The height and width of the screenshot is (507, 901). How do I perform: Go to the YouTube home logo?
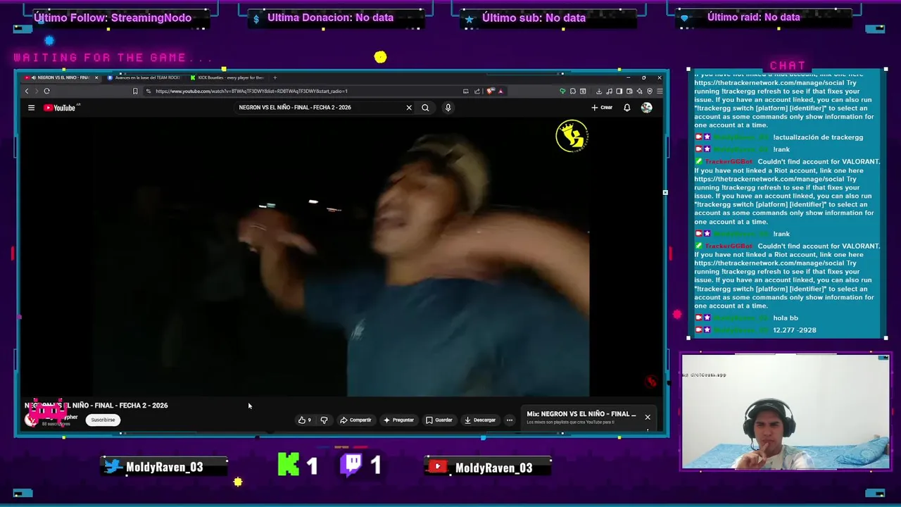coord(59,108)
